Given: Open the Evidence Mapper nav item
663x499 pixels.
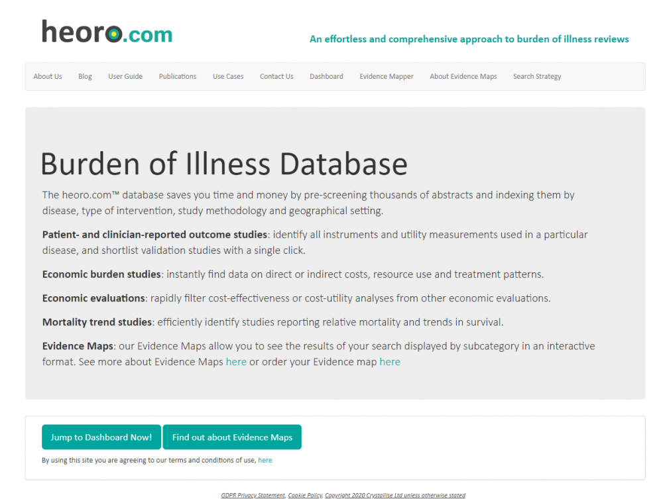Looking at the screenshot, I should tap(387, 76).
